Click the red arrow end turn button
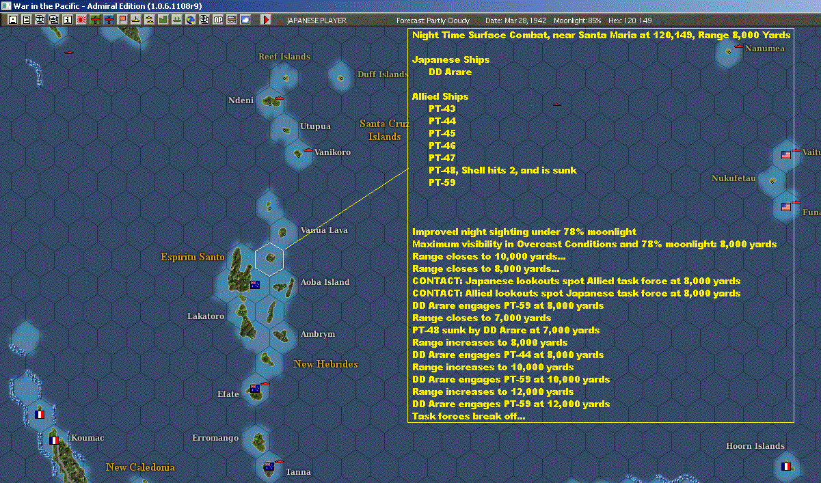Screen dimensions: 821x483 click(x=266, y=20)
